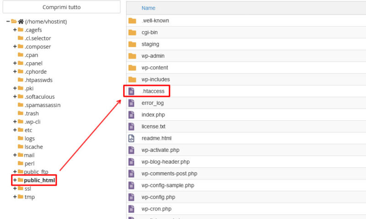Collapse the /home/vhostint root tree node
The width and height of the screenshot is (366, 219).
tap(8, 21)
